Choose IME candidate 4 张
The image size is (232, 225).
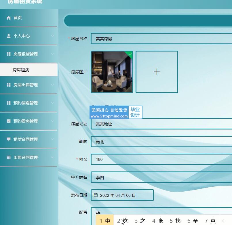pos(157,221)
